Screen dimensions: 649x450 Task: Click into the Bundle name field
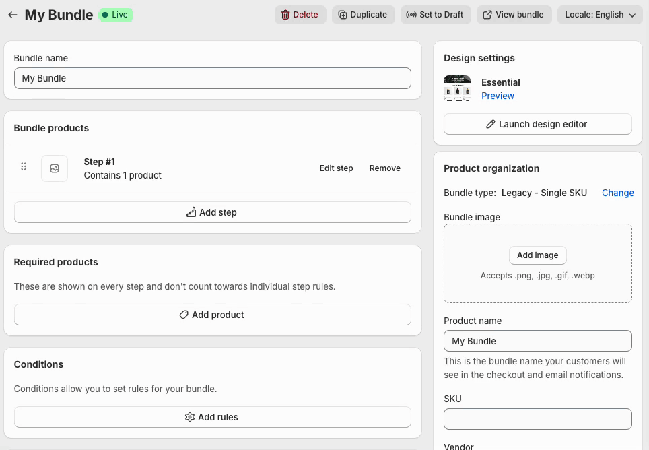212,78
